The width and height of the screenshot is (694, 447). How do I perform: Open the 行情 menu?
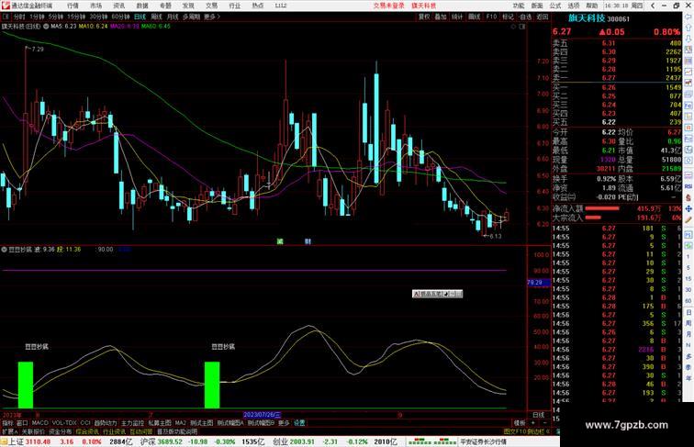coord(73,6)
